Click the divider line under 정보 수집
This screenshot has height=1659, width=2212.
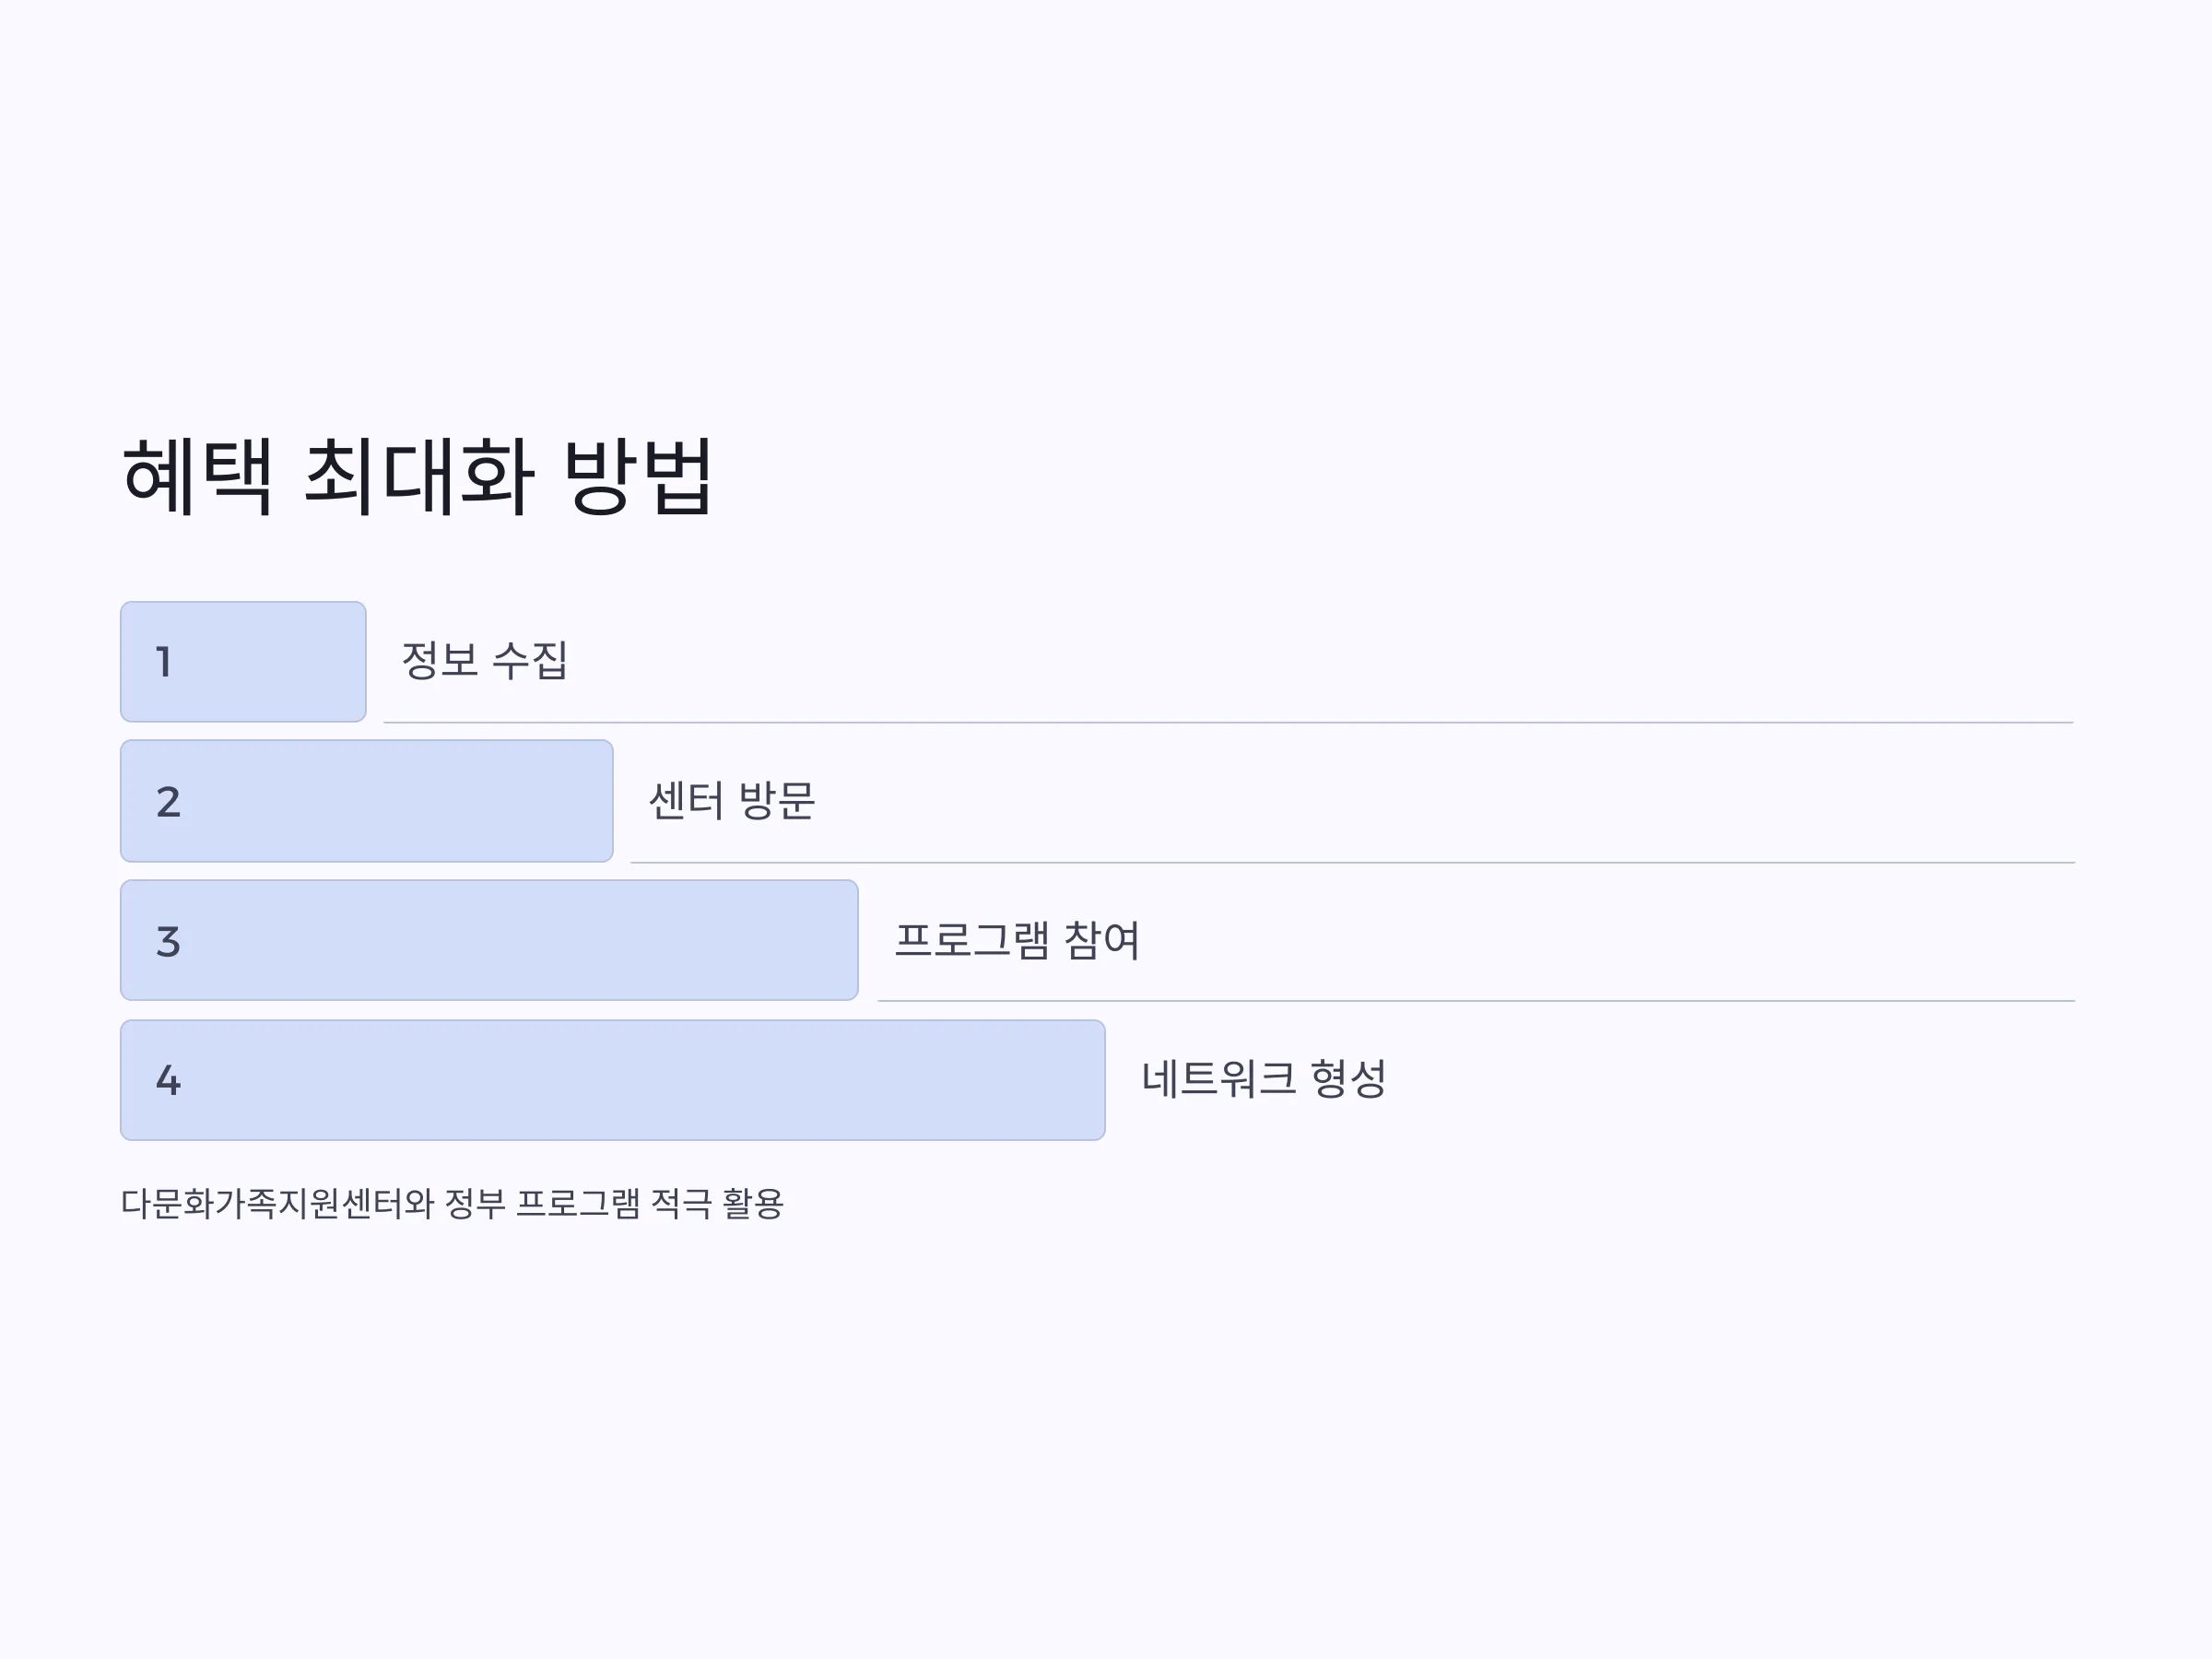[1228, 722]
